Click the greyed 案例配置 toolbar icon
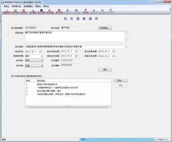172x142 pixels. tap(94, 11)
